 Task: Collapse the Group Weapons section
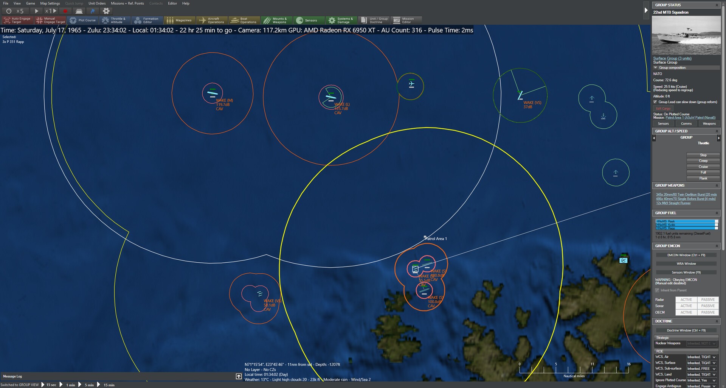coord(717,185)
